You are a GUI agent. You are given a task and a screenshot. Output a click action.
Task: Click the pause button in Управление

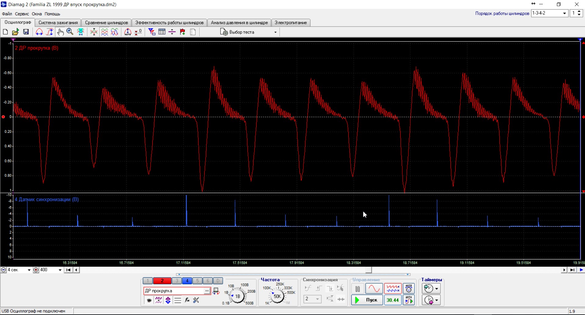click(357, 289)
